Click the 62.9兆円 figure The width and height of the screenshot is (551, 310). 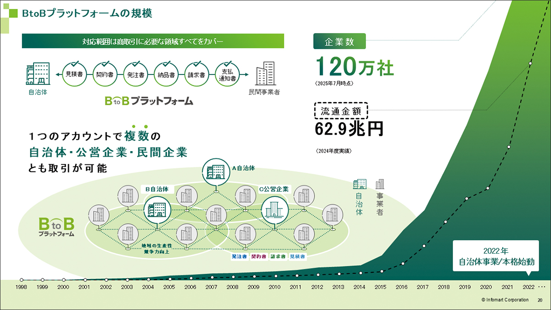[x=349, y=130]
